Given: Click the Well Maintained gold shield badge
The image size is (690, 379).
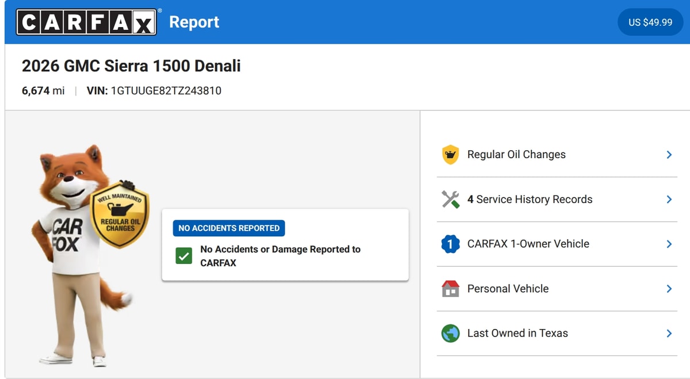Looking at the screenshot, I should point(120,215).
